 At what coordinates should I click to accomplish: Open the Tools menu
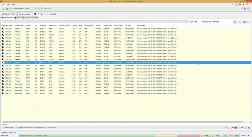click(8, 4)
